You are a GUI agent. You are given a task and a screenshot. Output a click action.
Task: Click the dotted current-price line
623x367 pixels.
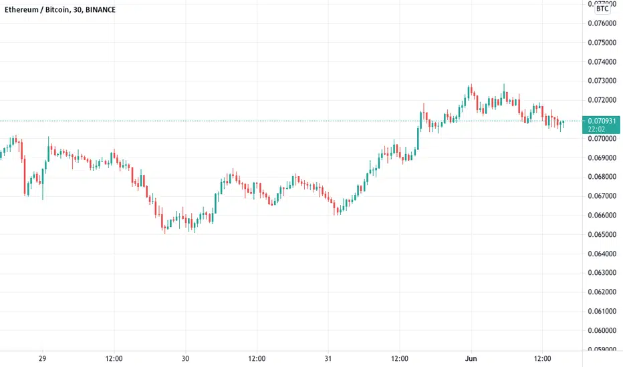click(291, 121)
